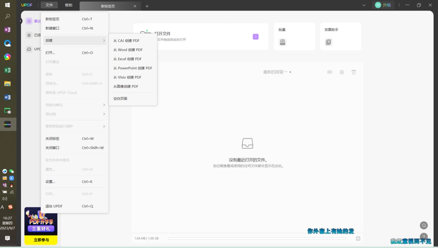
Task: Add a new tab with plus icon
Action: (147, 6)
